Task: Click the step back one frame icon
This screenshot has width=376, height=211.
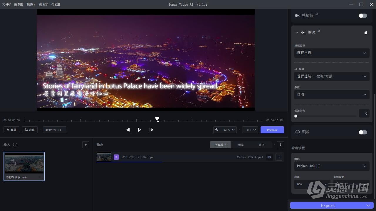Action: tap(128, 130)
